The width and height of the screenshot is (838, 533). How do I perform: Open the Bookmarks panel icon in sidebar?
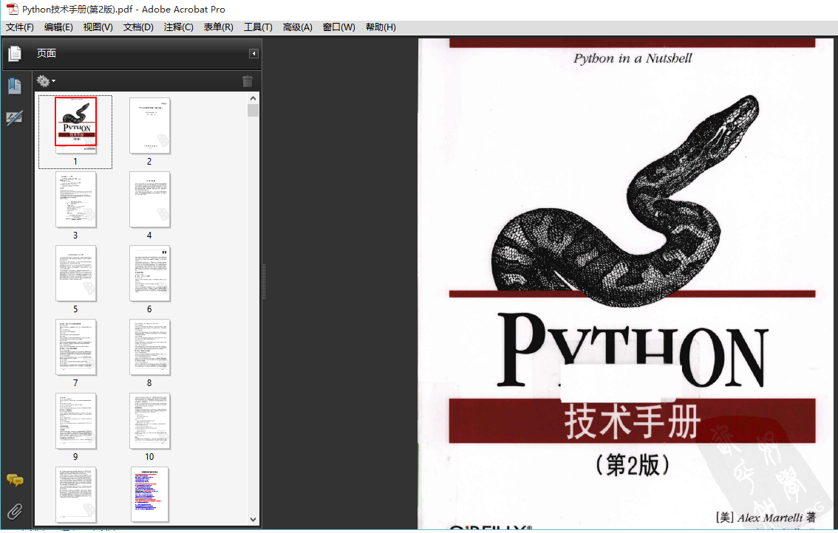[x=15, y=86]
